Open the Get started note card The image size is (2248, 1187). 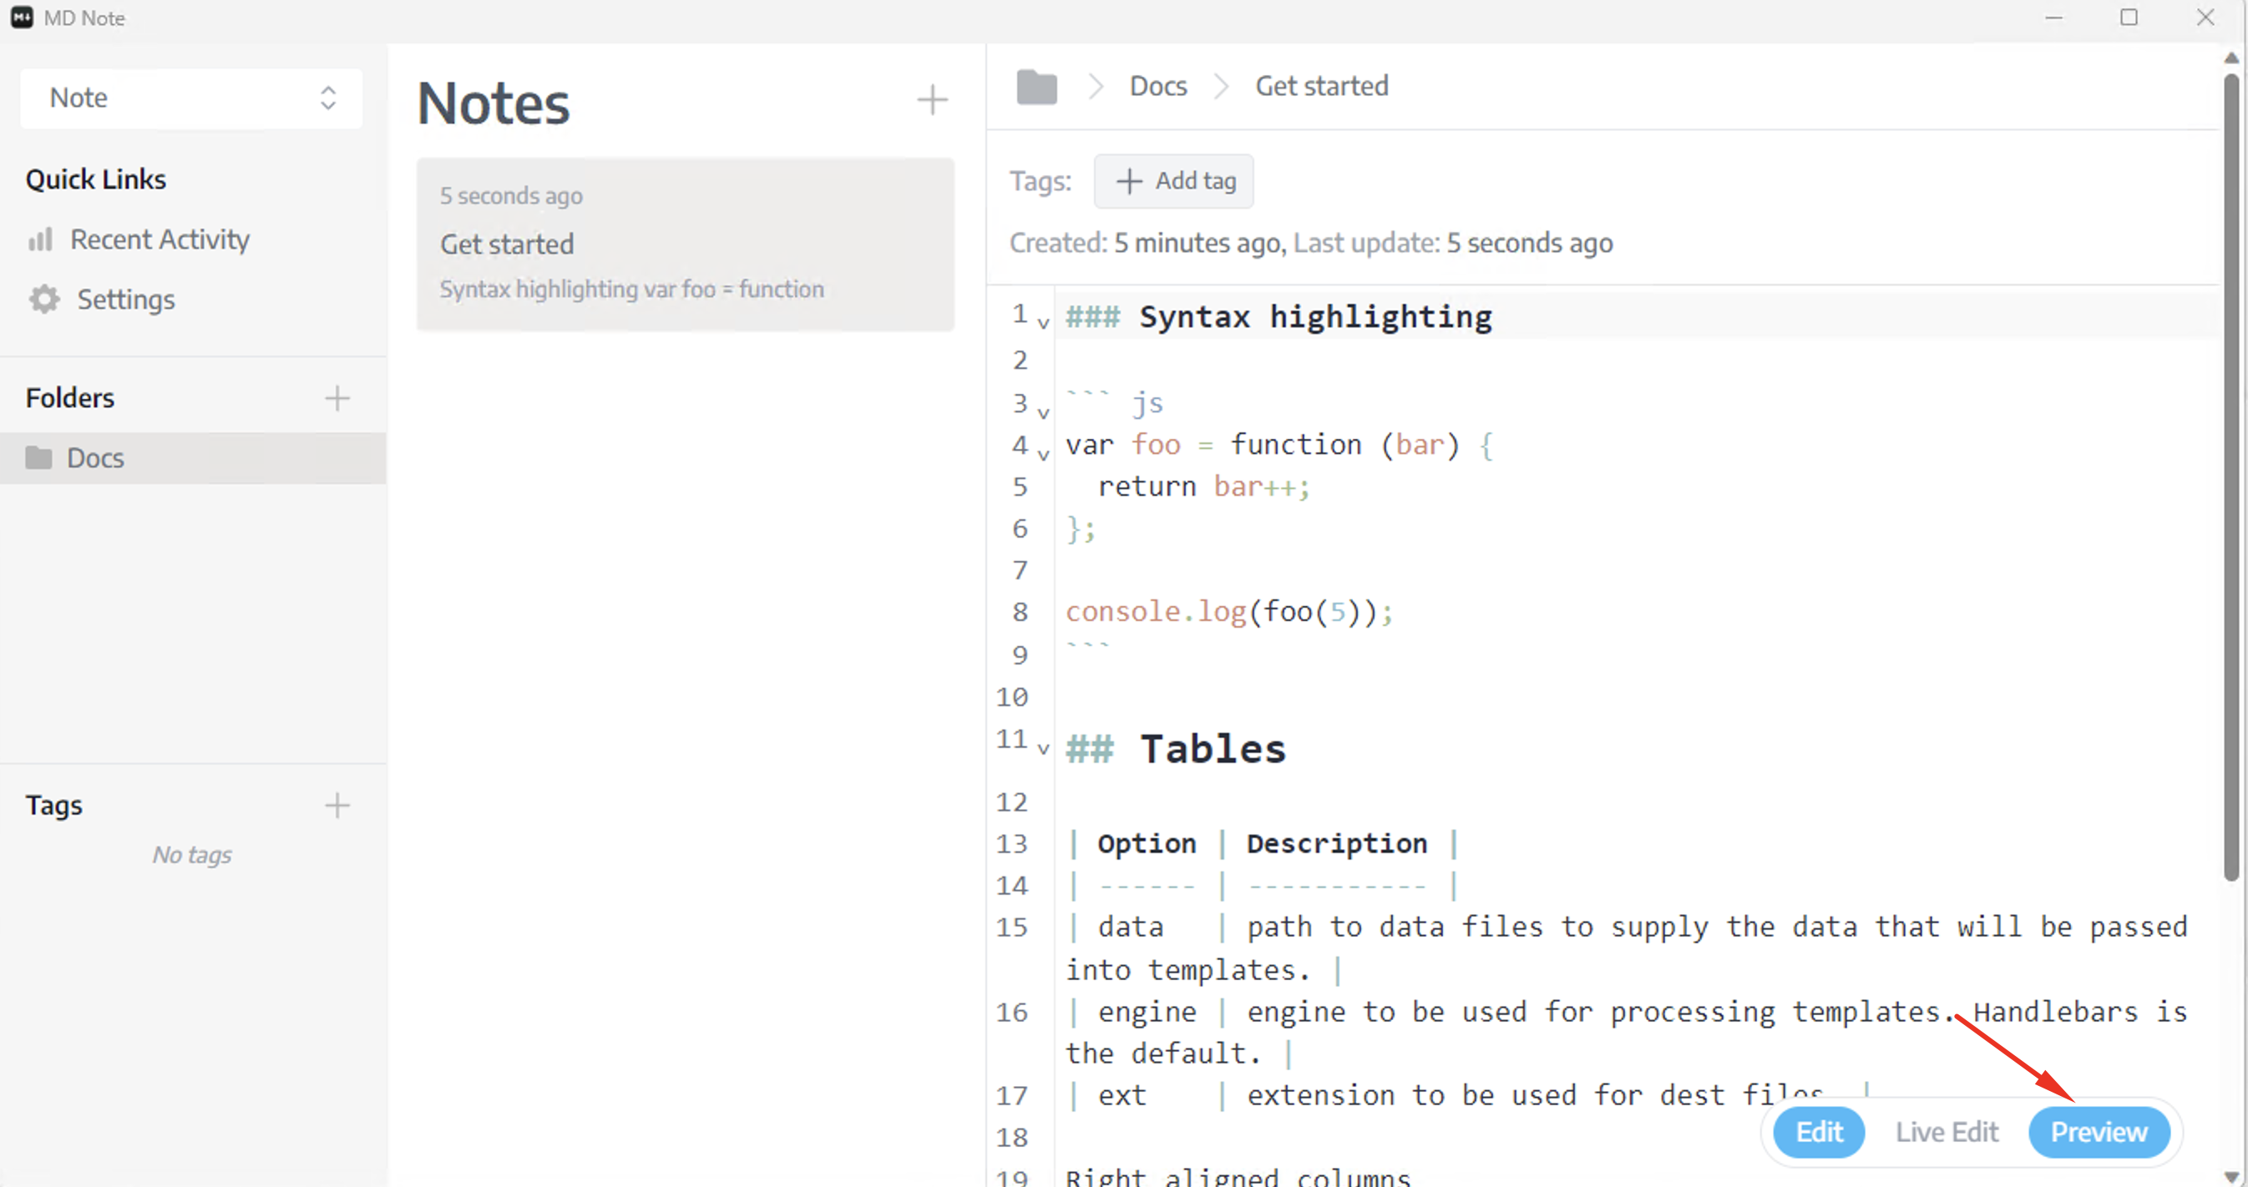(685, 245)
